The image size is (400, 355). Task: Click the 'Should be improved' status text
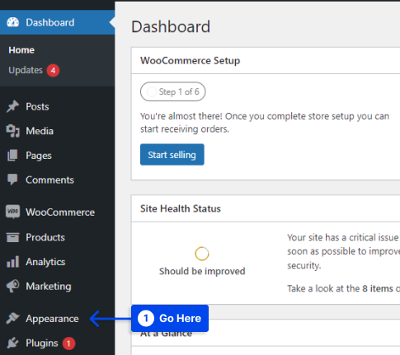coord(202,271)
